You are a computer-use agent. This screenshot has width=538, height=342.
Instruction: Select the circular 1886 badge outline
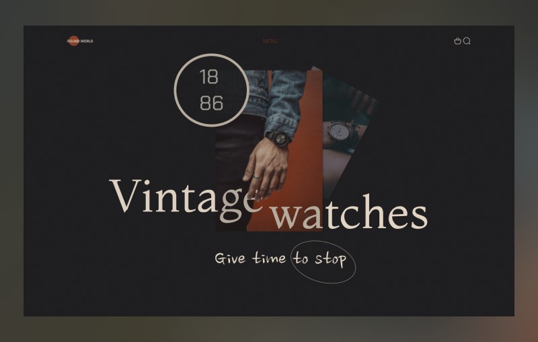[211, 90]
